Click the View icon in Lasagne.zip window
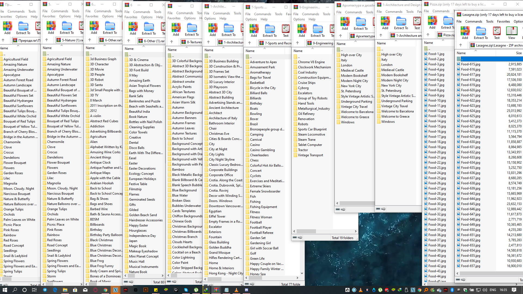This screenshot has width=523, height=294. tap(511, 33)
